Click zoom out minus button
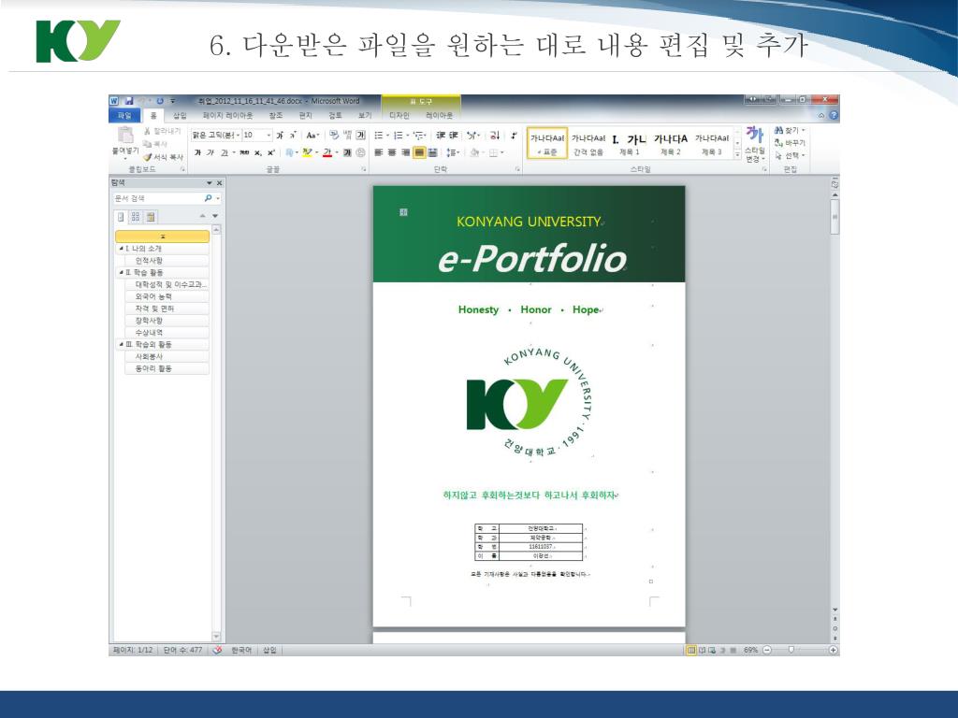 767,651
